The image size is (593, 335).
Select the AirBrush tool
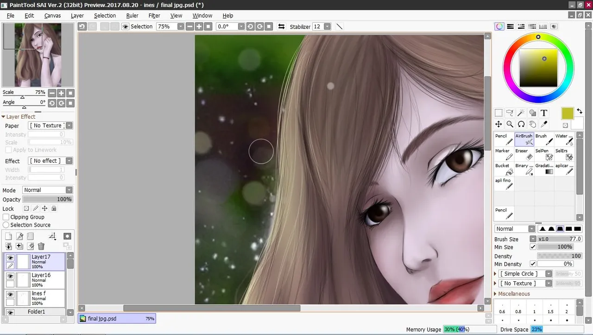(x=524, y=139)
